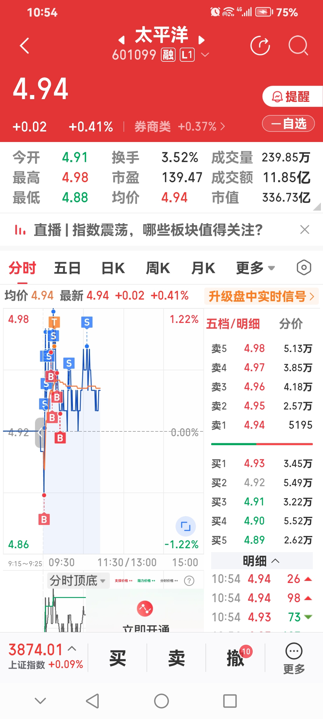Tap 卖5 4.98 order row

point(262,348)
